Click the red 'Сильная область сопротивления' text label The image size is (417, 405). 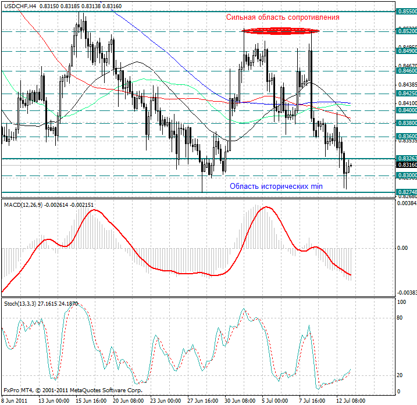tap(283, 17)
